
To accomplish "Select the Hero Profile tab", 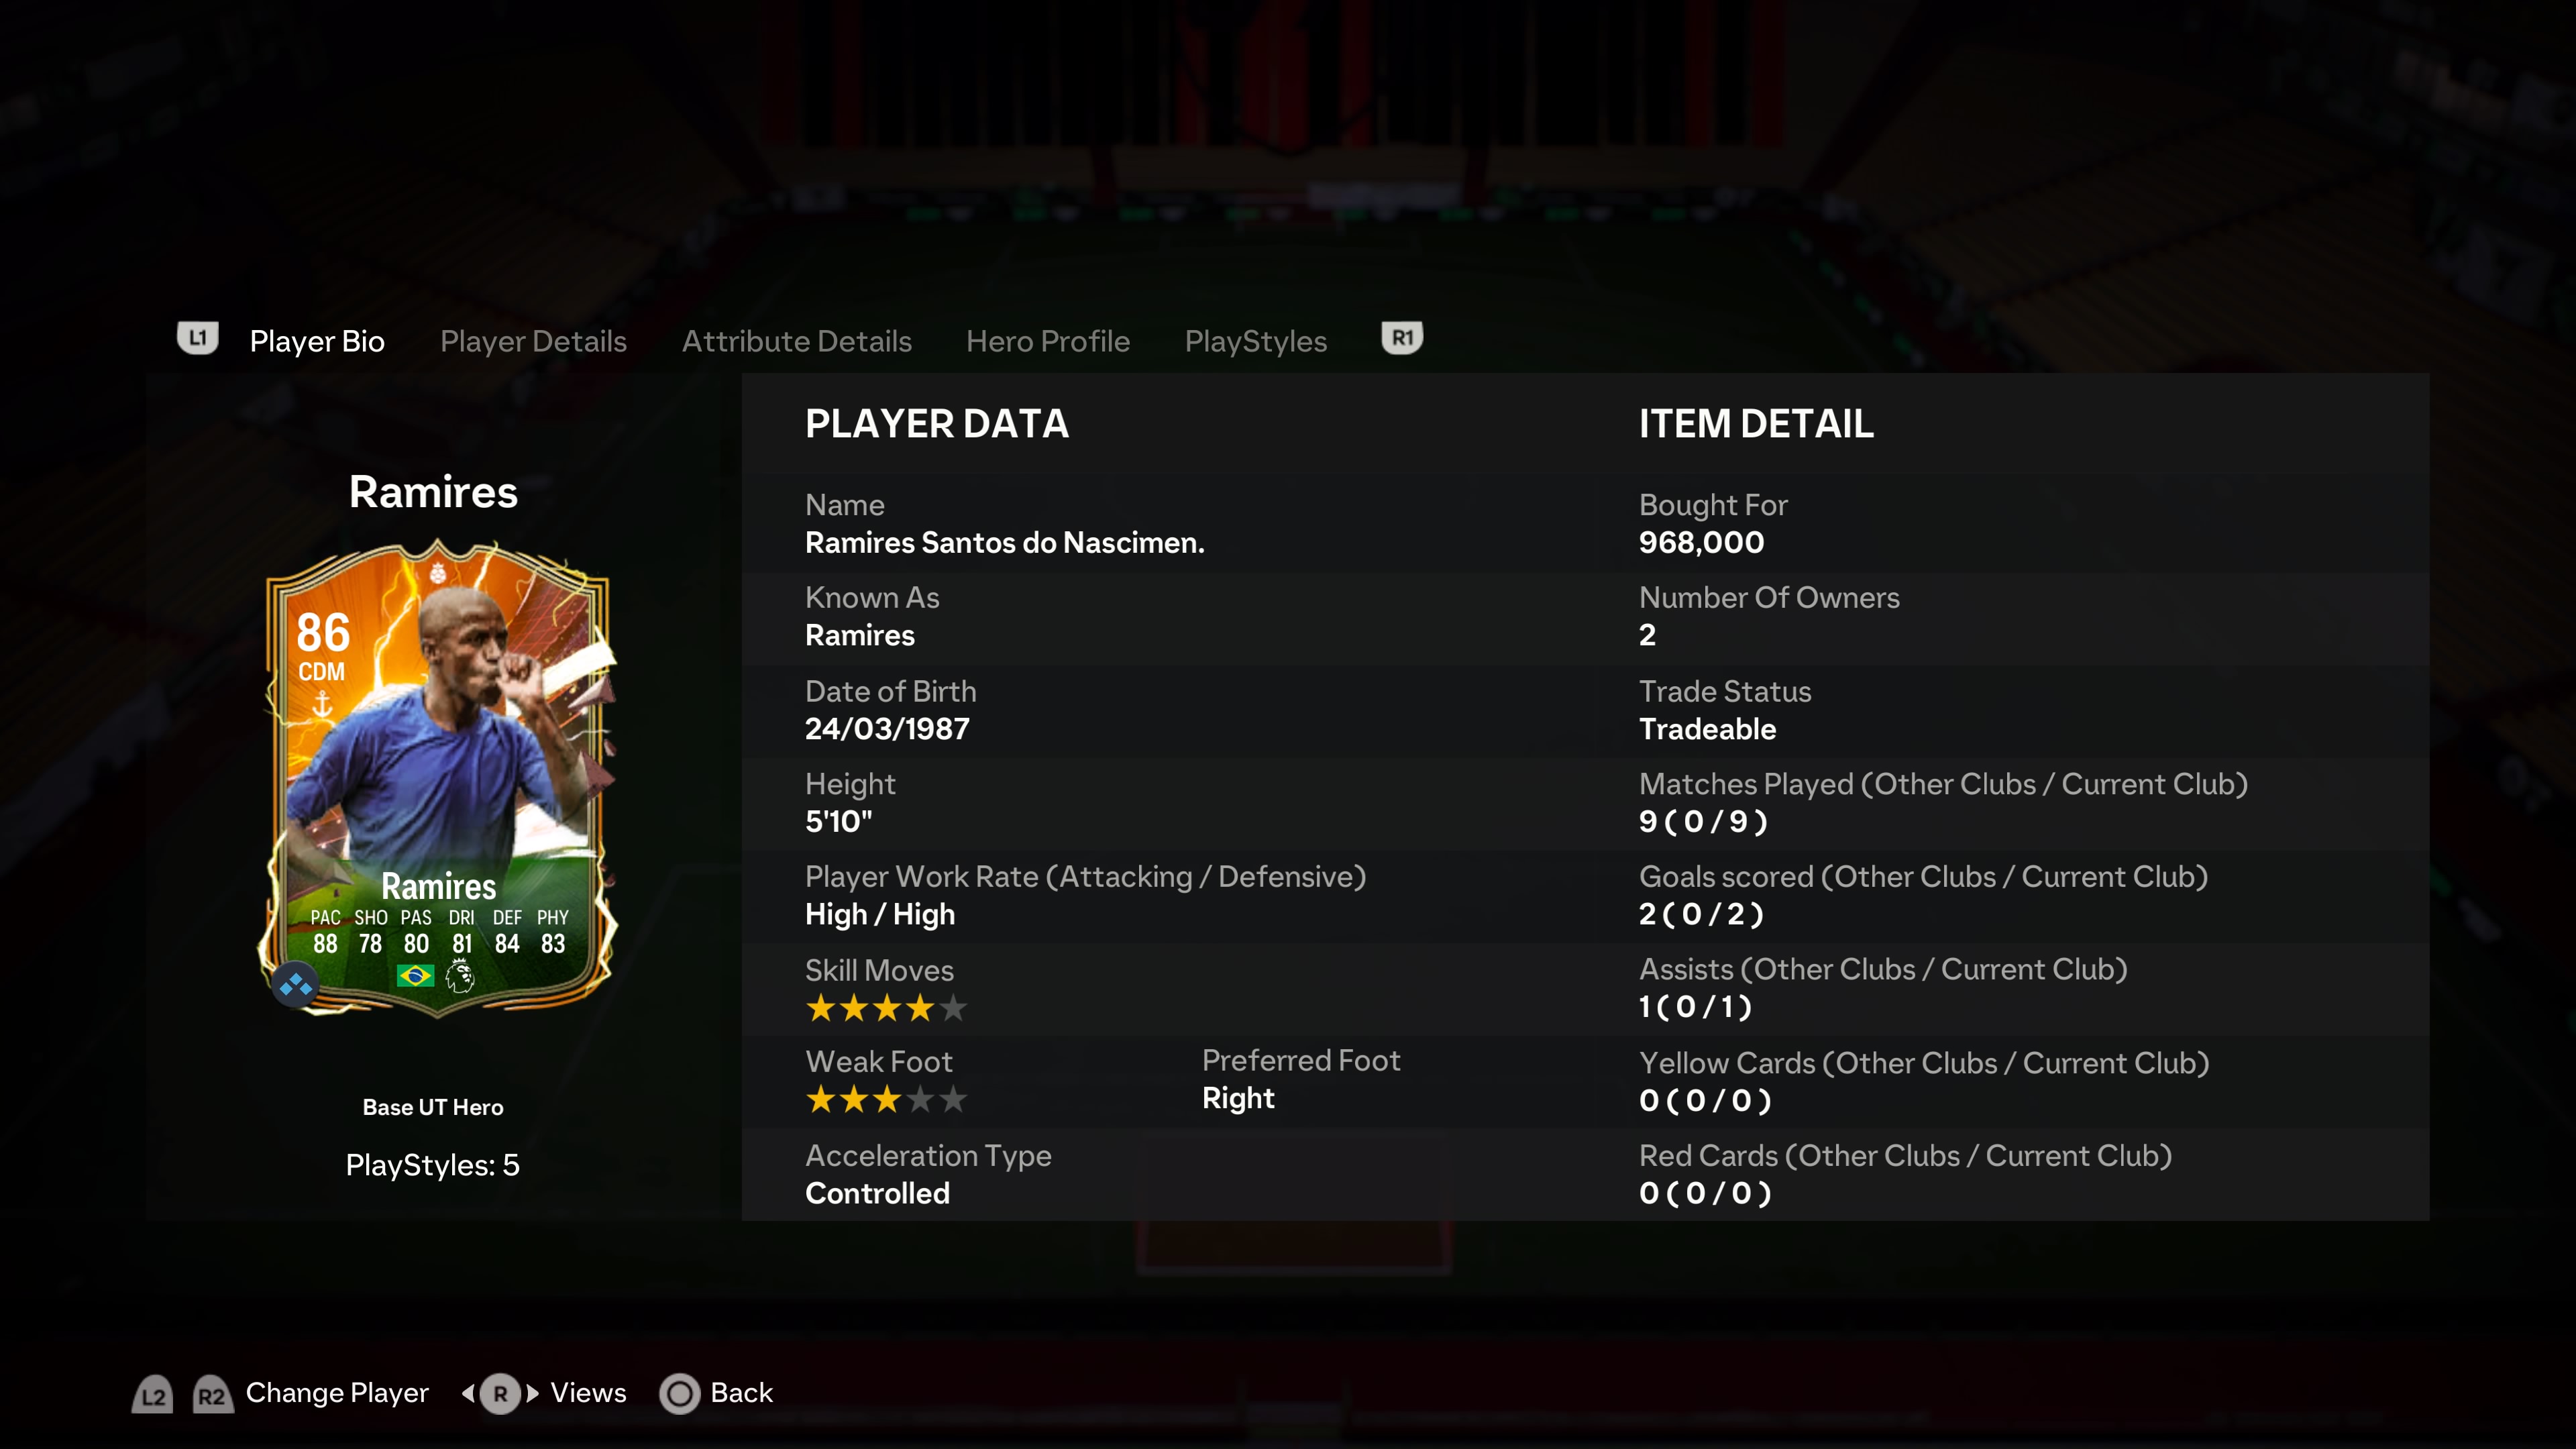I will pyautogui.click(x=1048, y=341).
